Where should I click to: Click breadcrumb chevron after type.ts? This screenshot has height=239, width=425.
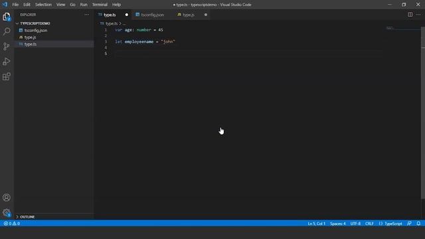tap(120, 24)
